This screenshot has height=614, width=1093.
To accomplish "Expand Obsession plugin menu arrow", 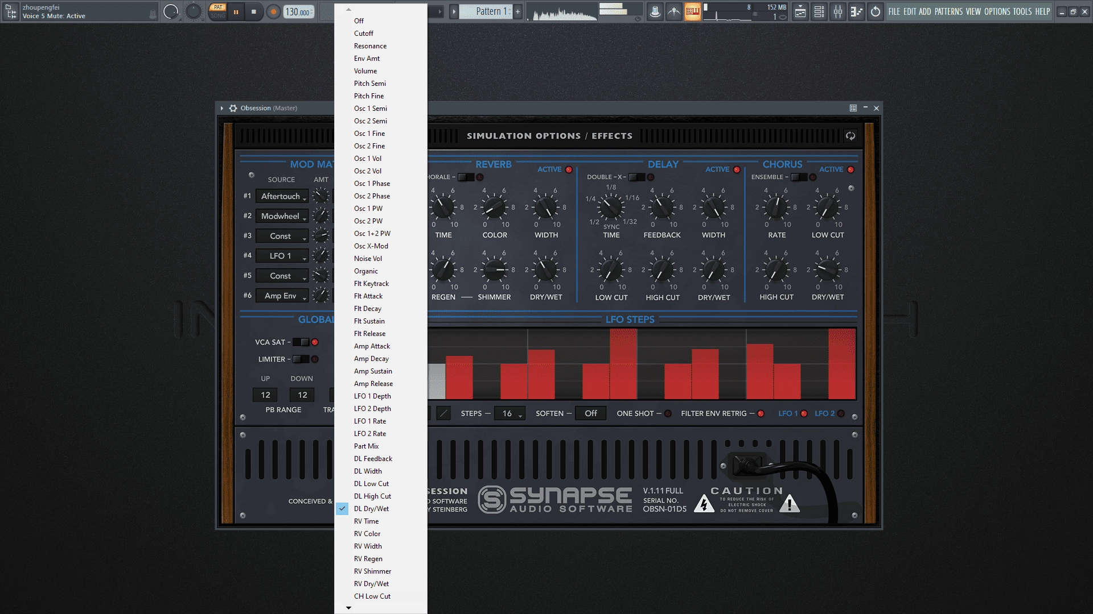I will point(221,108).
